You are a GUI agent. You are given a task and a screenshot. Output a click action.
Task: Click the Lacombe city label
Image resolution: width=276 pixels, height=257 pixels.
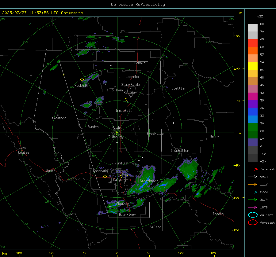tap(132, 77)
